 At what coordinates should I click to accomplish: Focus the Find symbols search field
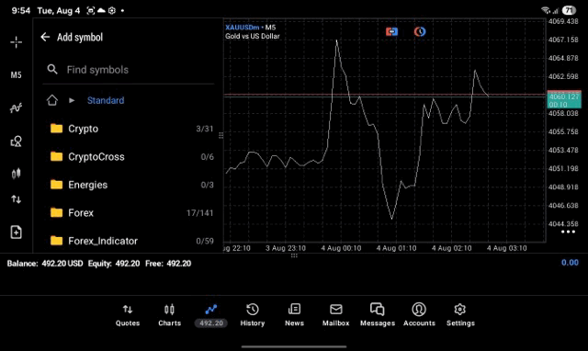coord(129,70)
